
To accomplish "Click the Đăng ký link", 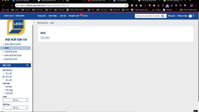I will click(171, 16).
